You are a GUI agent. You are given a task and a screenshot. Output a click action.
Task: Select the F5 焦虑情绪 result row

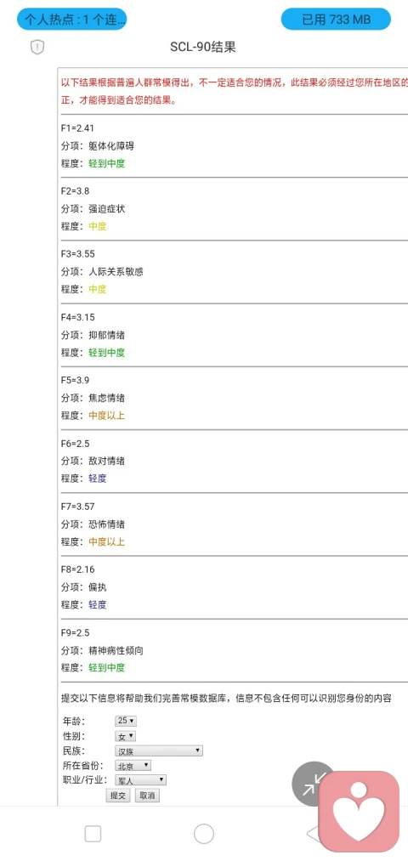click(234, 398)
